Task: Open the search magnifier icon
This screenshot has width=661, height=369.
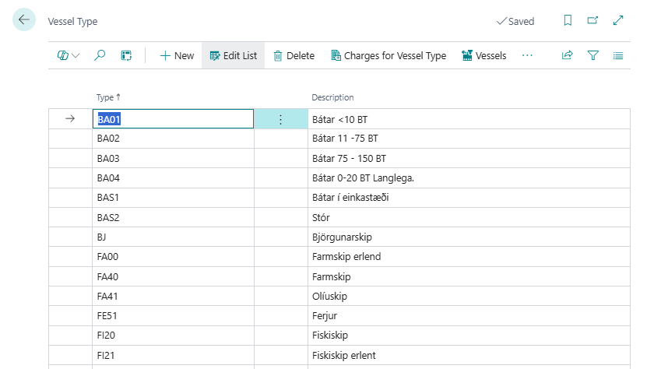Action: pyautogui.click(x=100, y=55)
